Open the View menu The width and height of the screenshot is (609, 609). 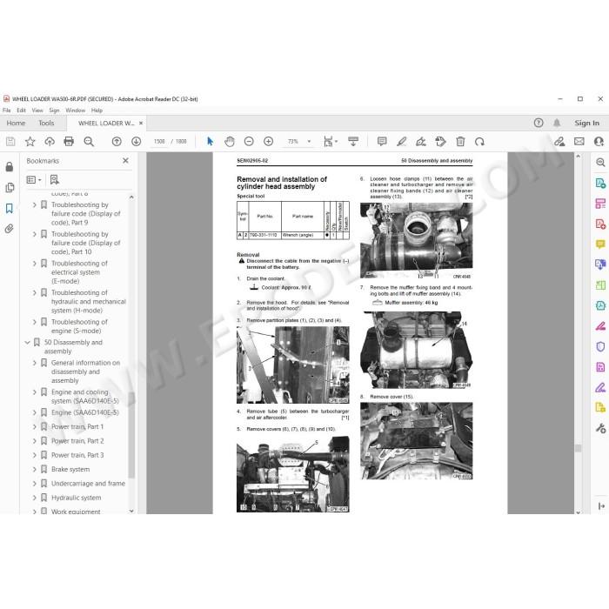point(37,110)
